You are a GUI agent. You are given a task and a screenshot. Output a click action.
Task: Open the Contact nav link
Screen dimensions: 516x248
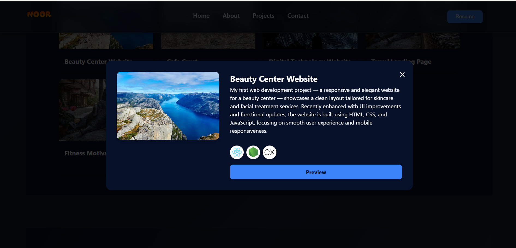tap(298, 16)
